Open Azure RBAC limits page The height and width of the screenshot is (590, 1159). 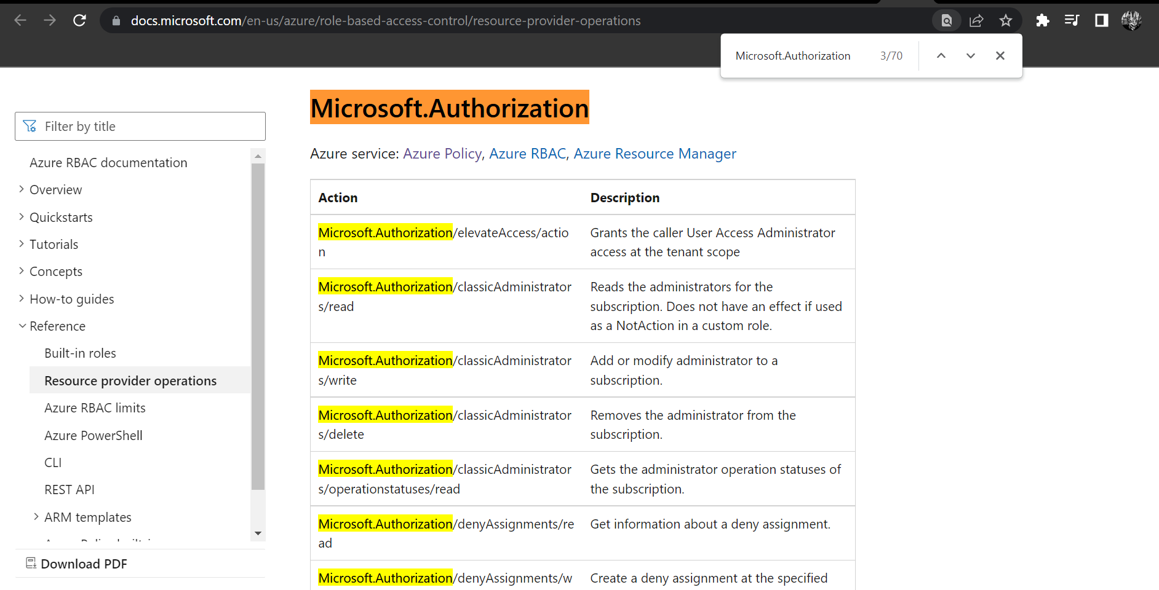pos(95,407)
